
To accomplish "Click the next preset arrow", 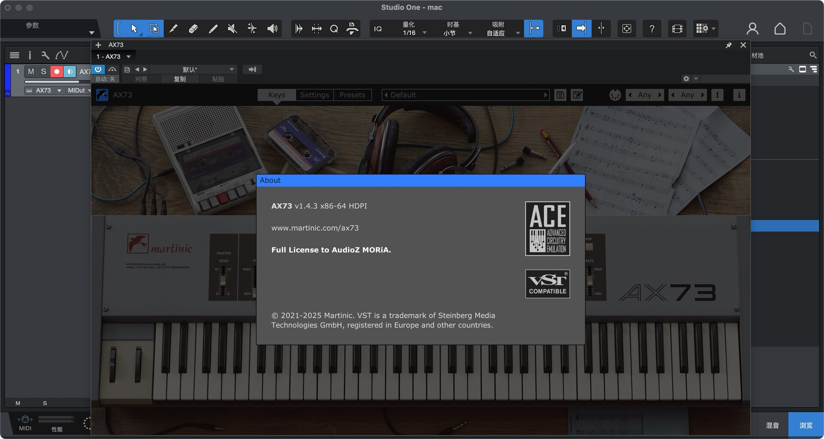I will point(145,69).
